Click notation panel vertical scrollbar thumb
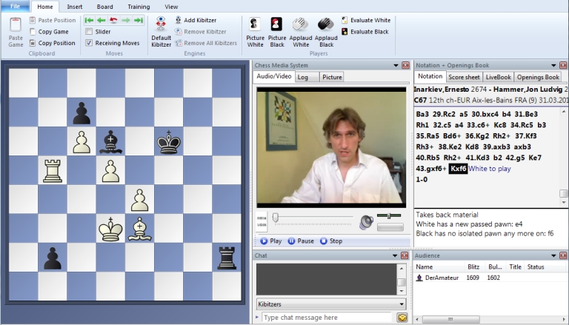The width and height of the screenshot is (569, 325). pos(564,193)
